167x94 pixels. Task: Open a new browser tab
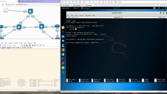pos(42,1)
